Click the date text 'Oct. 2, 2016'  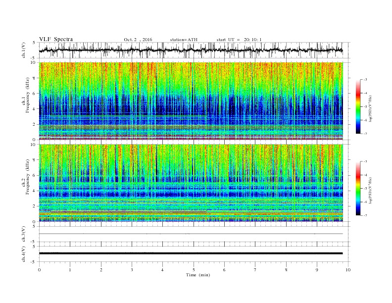pos(138,40)
